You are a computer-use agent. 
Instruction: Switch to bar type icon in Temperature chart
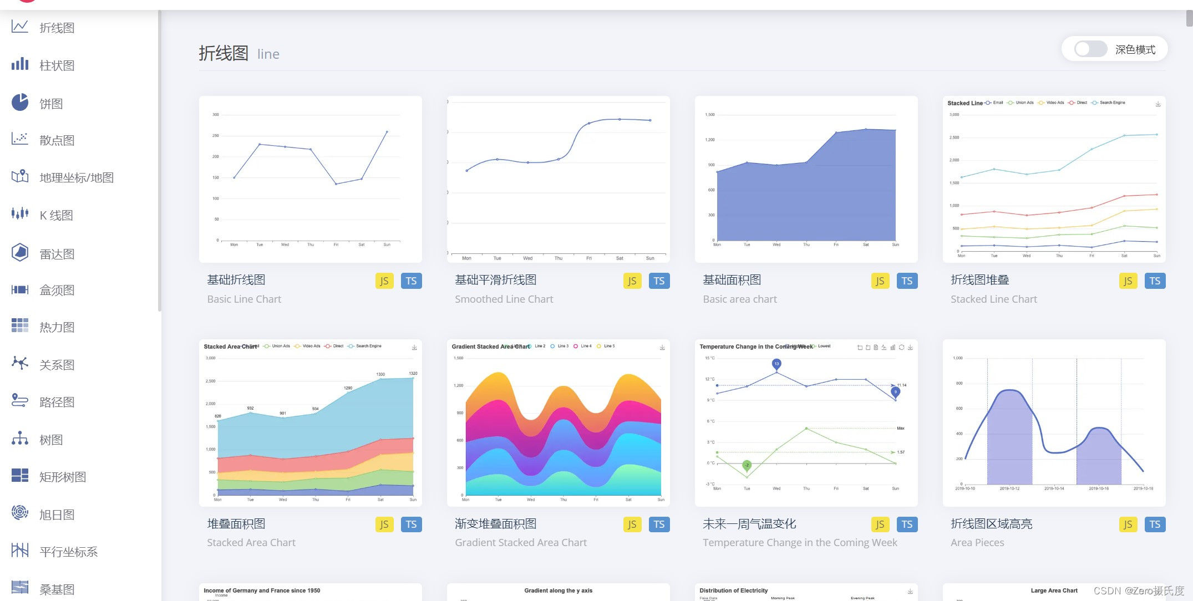pyautogui.click(x=893, y=347)
